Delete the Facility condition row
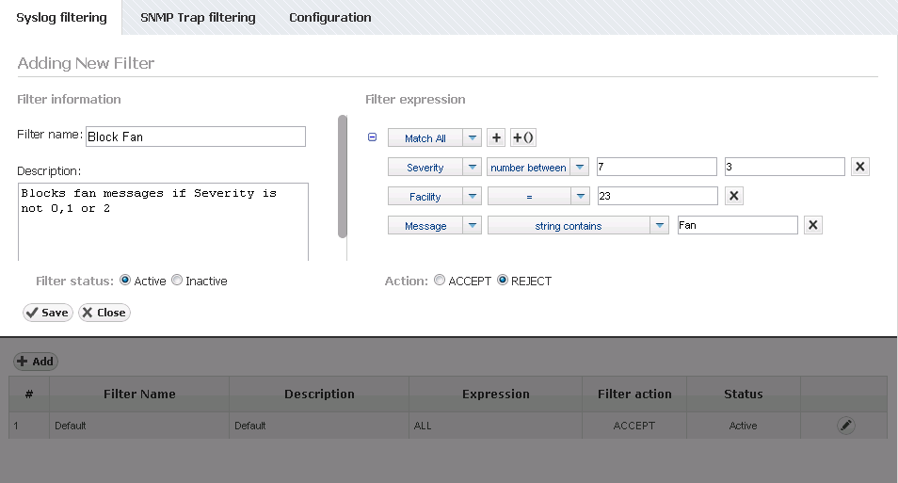 click(x=735, y=197)
